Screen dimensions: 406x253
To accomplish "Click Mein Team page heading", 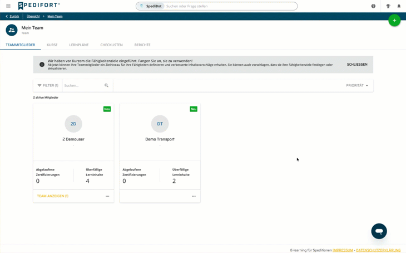I will coord(32,28).
